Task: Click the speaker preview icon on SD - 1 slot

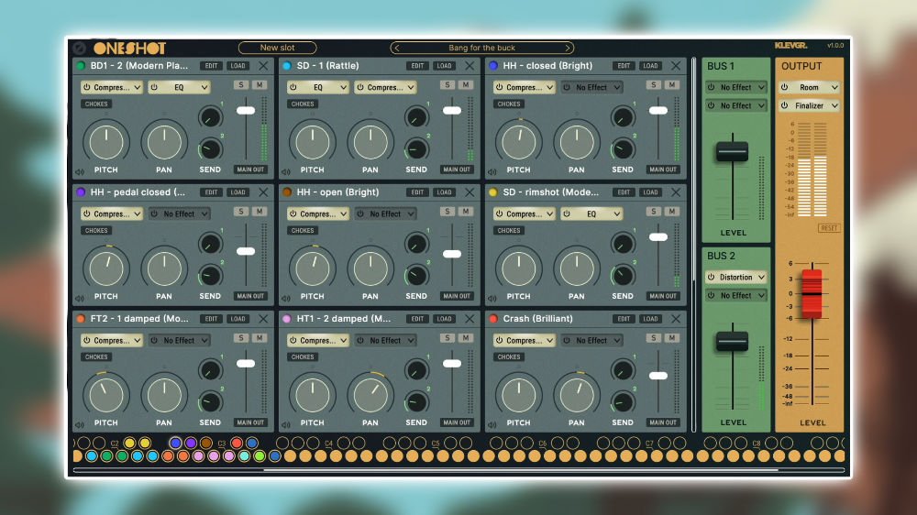Action: point(286,172)
